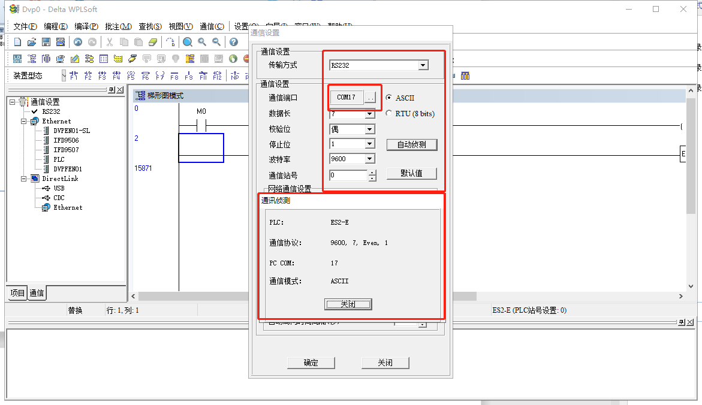Open the 校验位 dropdown
Image resolution: width=702 pixels, height=405 pixels.
click(x=370, y=129)
